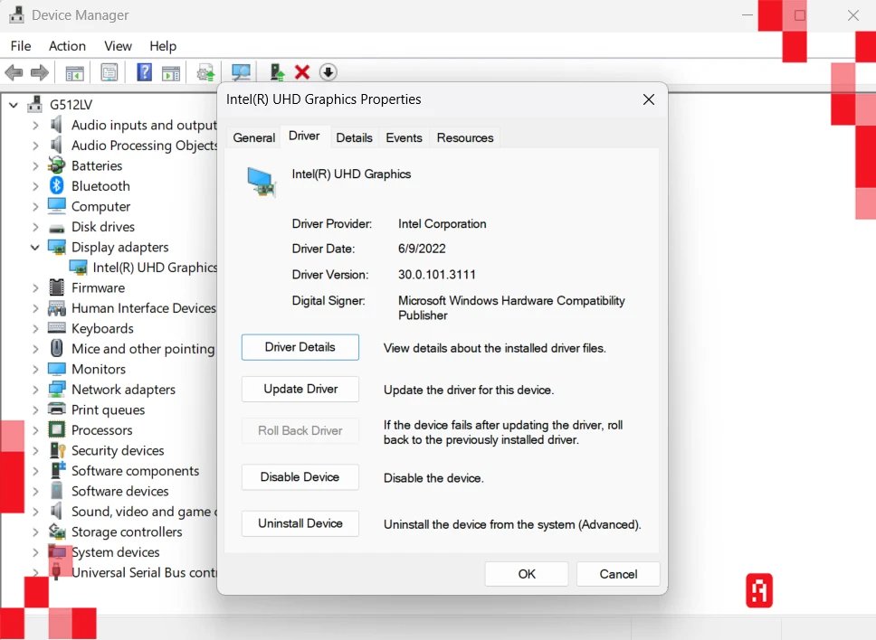Open the File menu
This screenshot has width=876, height=640.
pos(21,46)
